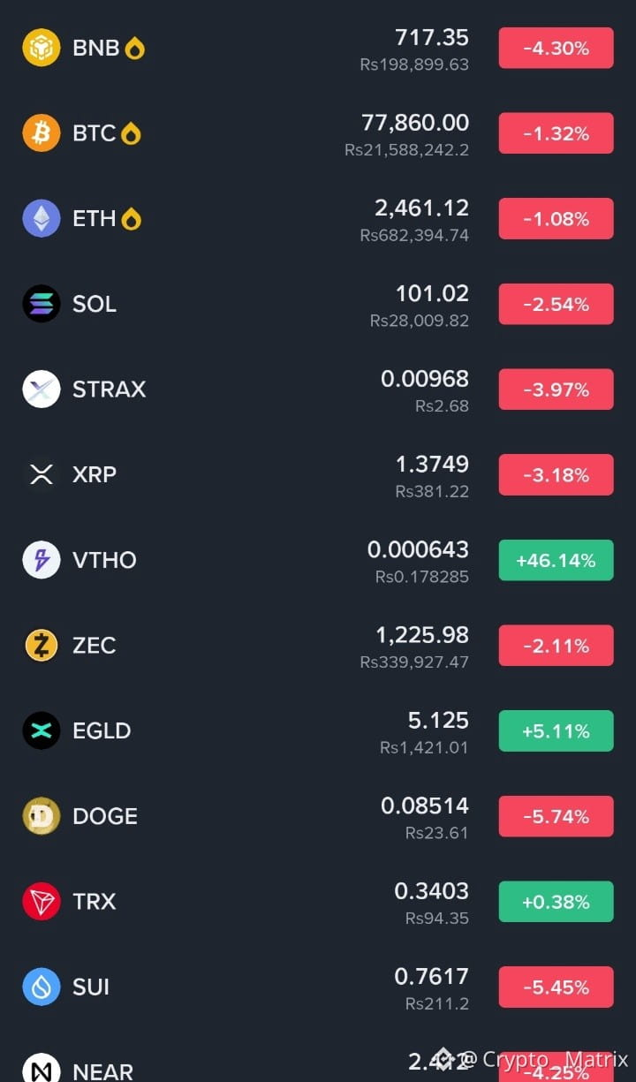Tap the Bitcoin orange logo icon

[x=42, y=133]
